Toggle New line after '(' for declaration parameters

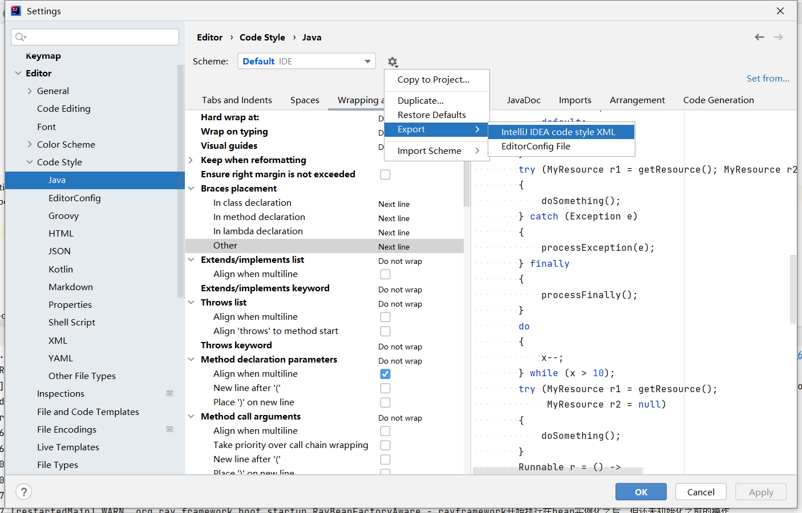[386, 388]
